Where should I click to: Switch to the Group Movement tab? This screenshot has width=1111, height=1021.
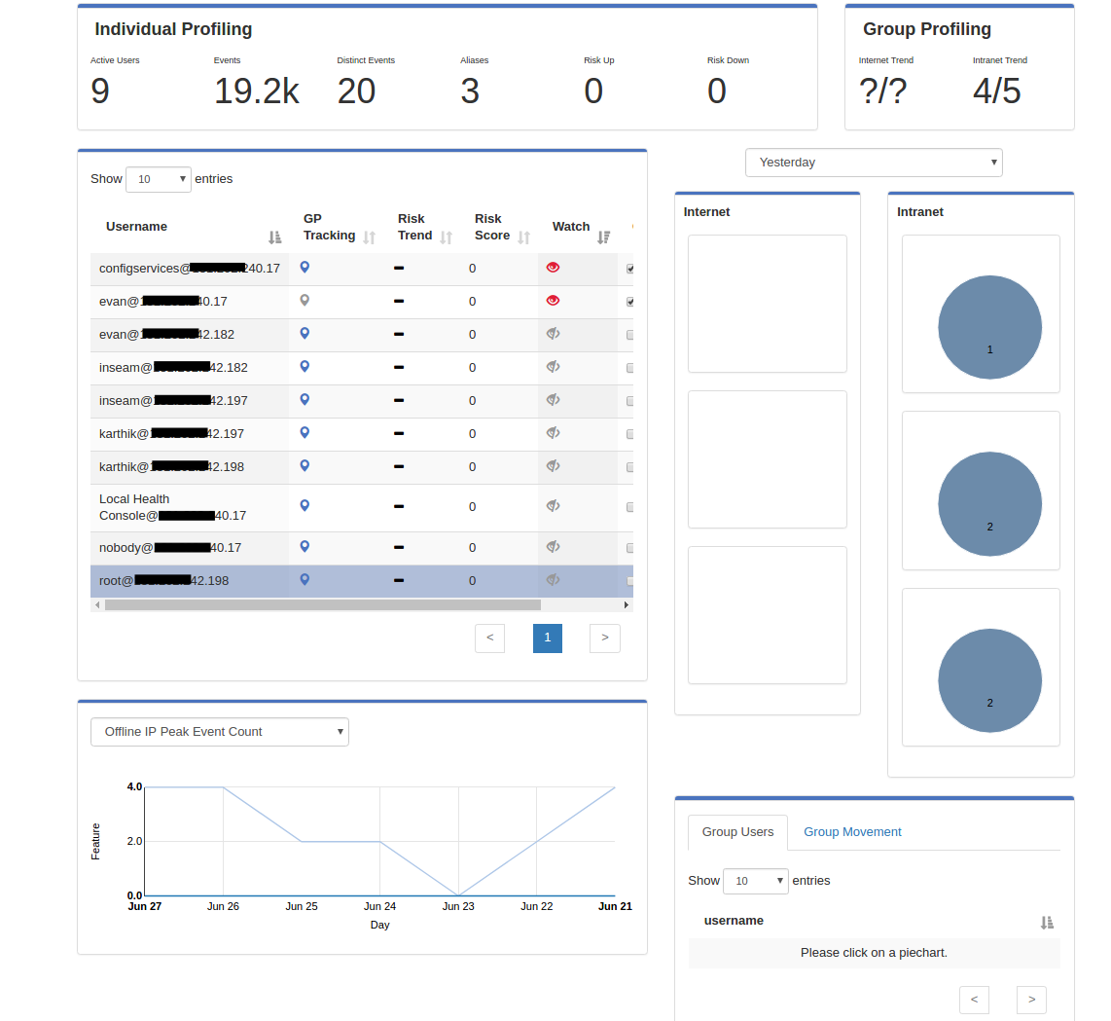(852, 831)
